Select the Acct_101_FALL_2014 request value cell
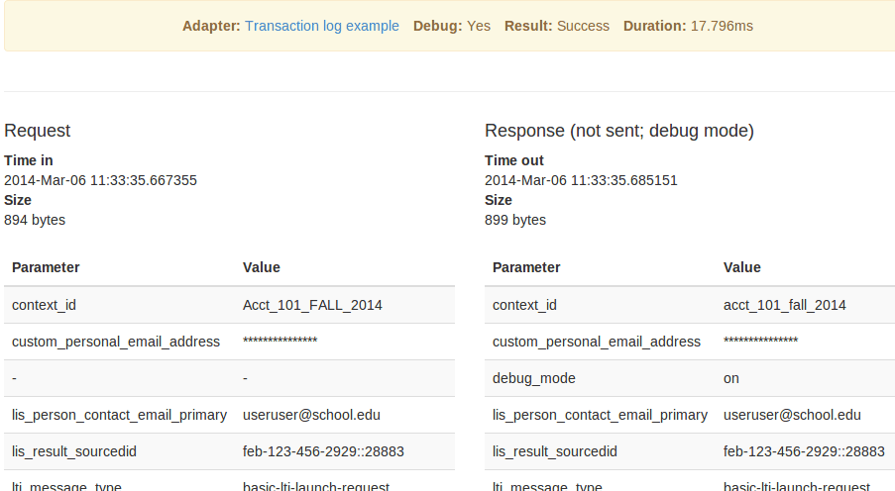The image size is (895, 491). 312,305
